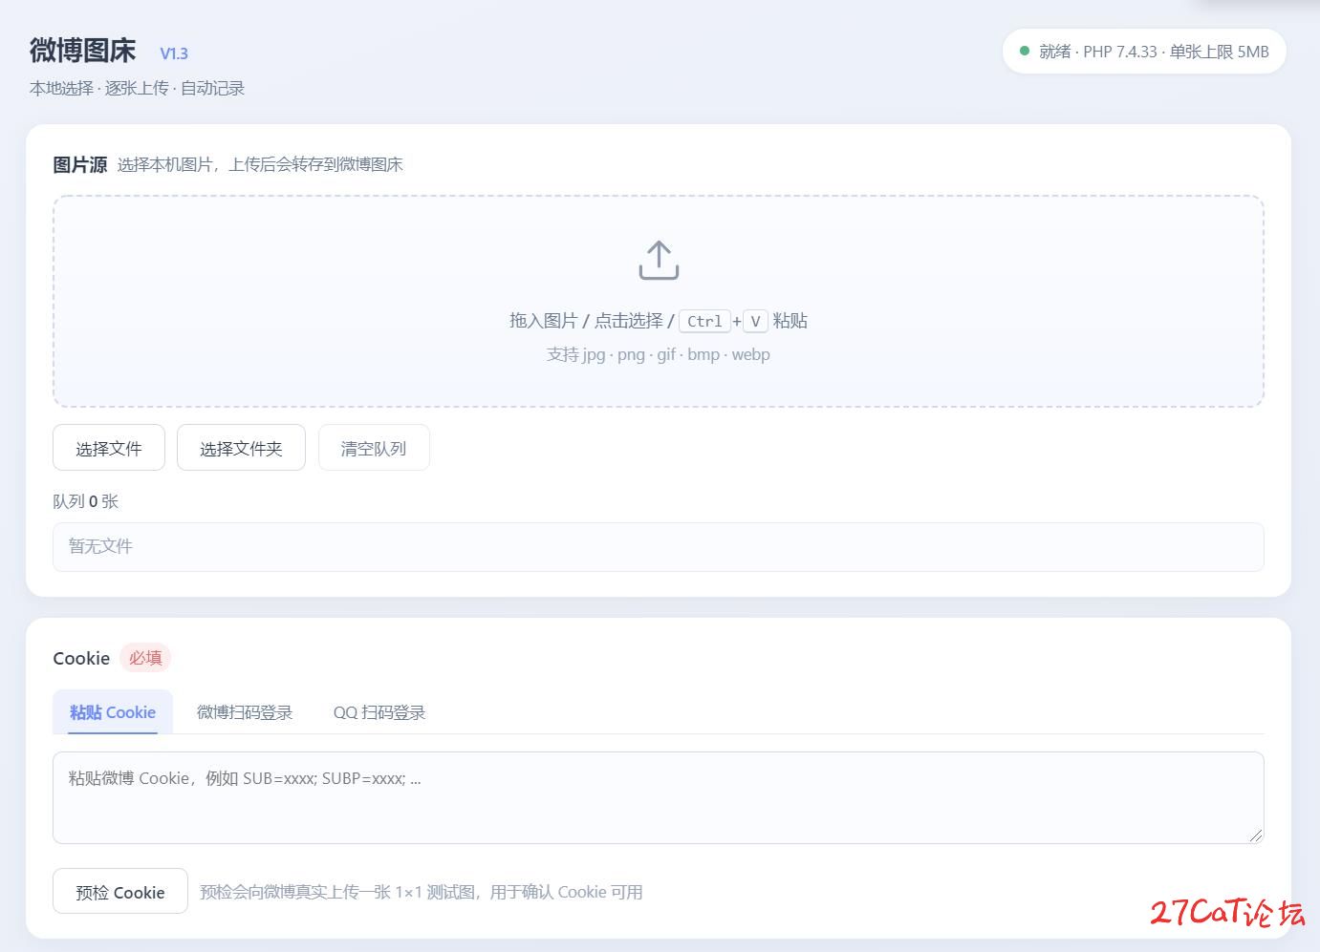Run the 预检 Cookie check button
The height and width of the screenshot is (952, 1320).
point(120,892)
